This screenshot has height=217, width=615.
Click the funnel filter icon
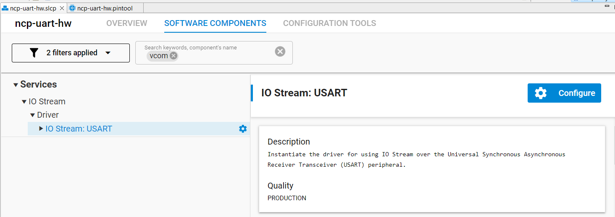[x=34, y=53]
